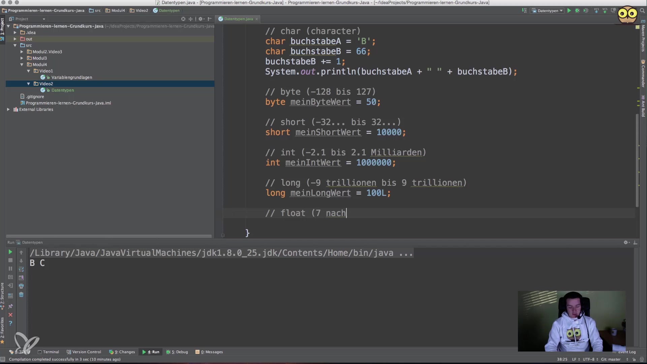Viewport: 647px width, 364px height.
Task: Print the console output with printer icon
Action: coord(21,286)
